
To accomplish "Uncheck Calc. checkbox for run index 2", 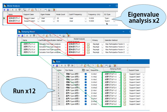I will (x=86, y=77).
